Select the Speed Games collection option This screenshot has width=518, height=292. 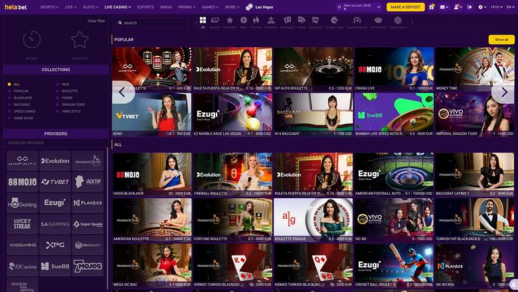coord(22,112)
